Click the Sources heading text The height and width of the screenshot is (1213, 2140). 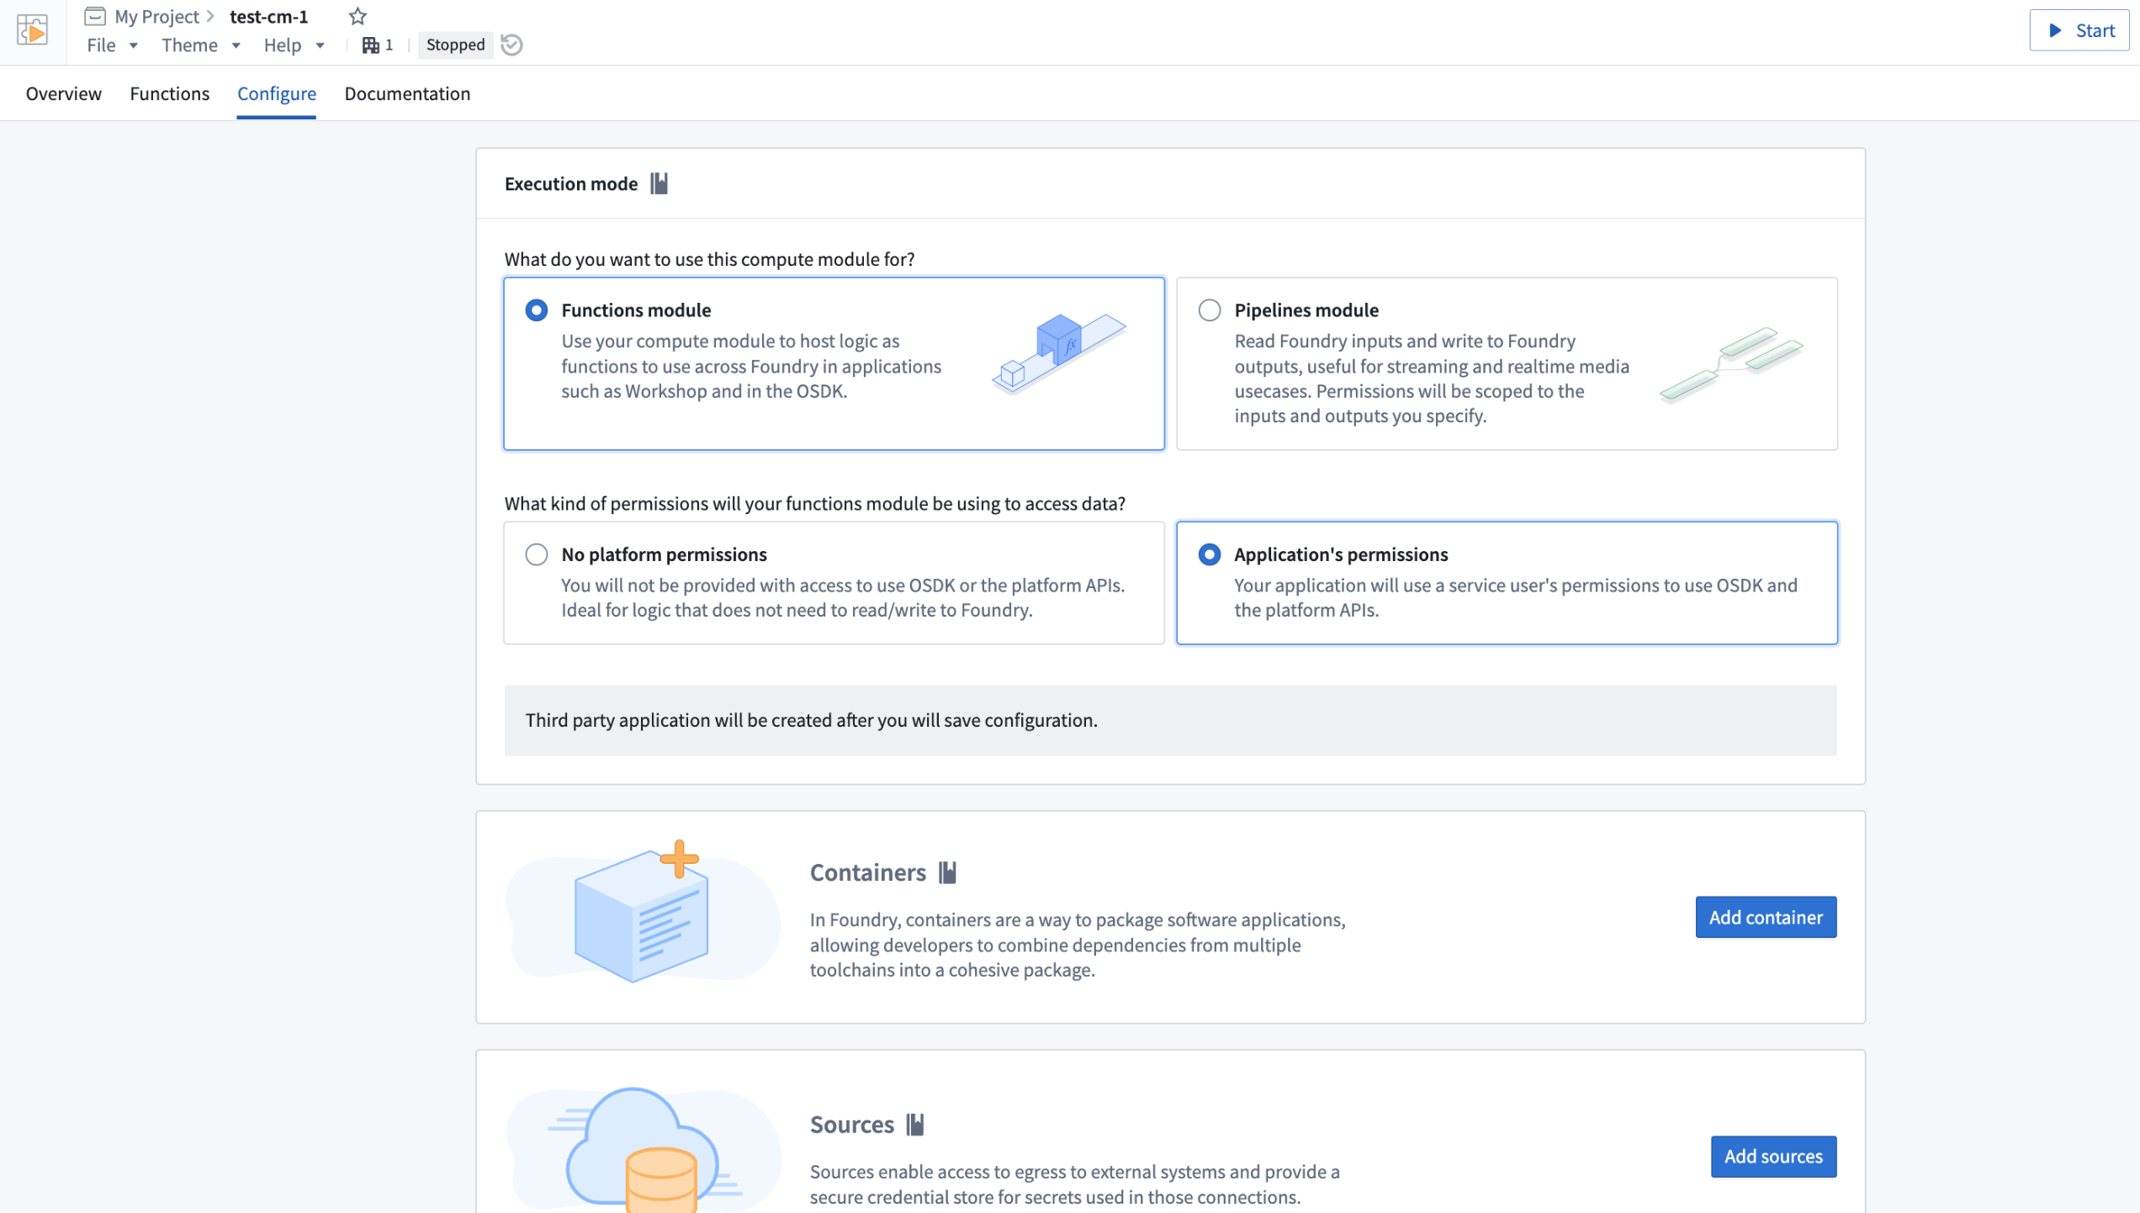pos(851,1124)
